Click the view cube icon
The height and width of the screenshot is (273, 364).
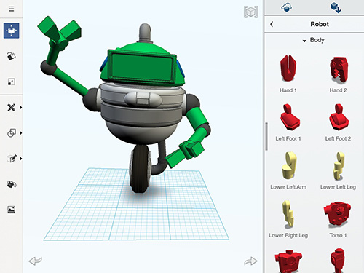[x=251, y=12]
